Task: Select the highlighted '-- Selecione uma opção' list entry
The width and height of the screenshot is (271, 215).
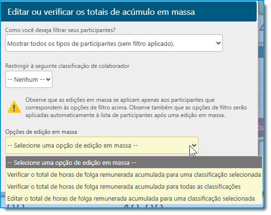Action: (134, 163)
